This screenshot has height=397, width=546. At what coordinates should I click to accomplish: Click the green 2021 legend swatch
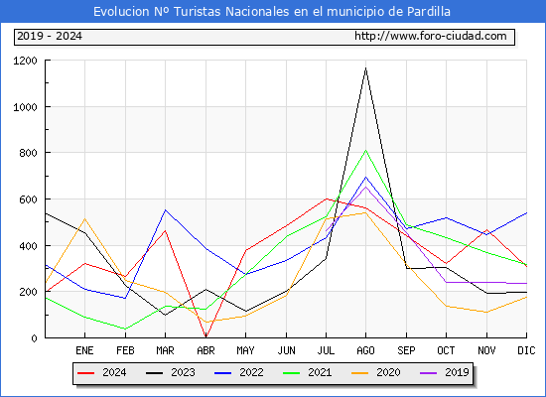(x=292, y=373)
